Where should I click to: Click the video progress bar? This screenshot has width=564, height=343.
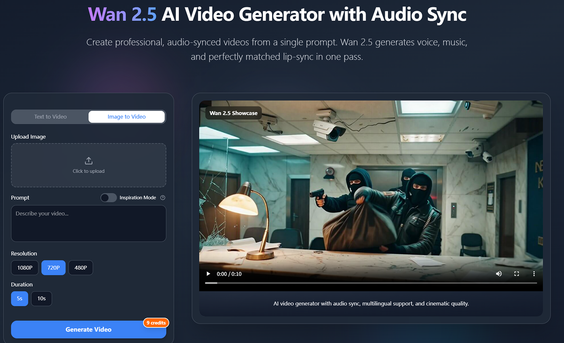pos(371,283)
